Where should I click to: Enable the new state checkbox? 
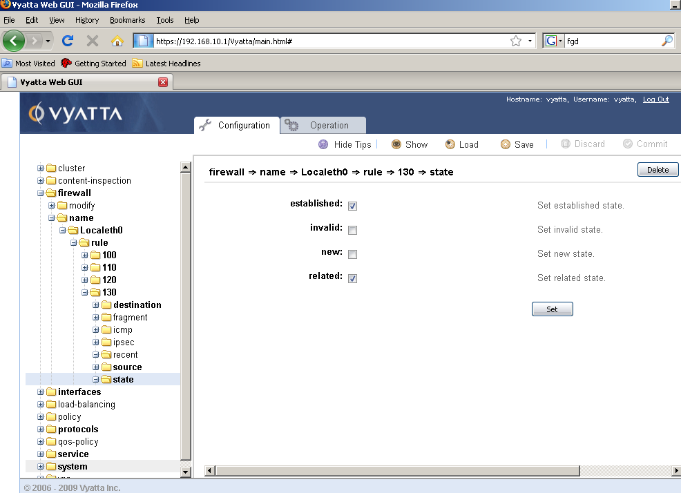tap(352, 254)
